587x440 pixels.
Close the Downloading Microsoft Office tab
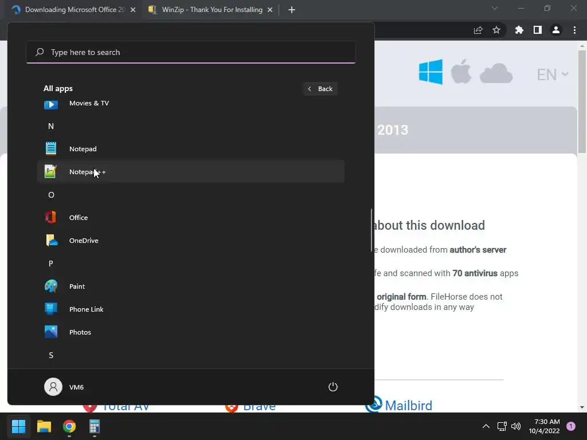[x=133, y=10]
